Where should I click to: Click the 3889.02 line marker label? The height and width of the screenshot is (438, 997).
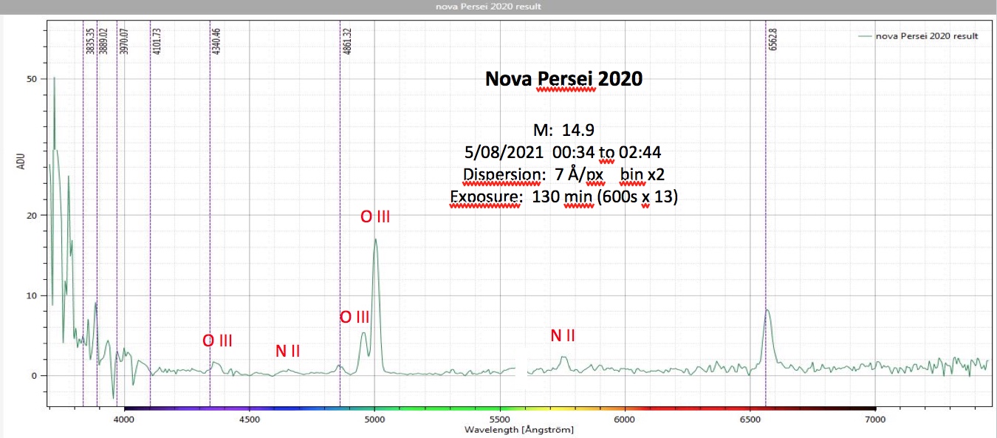pyautogui.click(x=103, y=41)
